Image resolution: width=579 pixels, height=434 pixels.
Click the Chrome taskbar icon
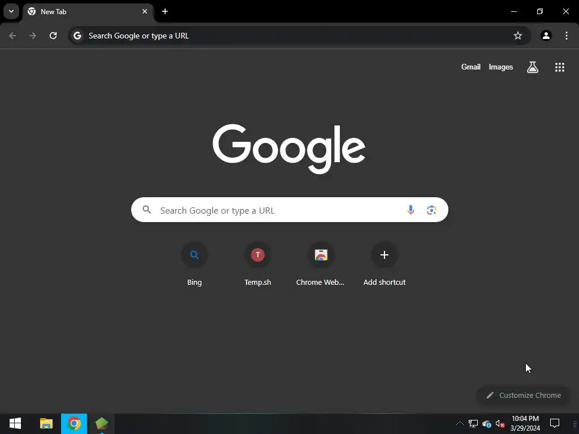pyautogui.click(x=74, y=424)
